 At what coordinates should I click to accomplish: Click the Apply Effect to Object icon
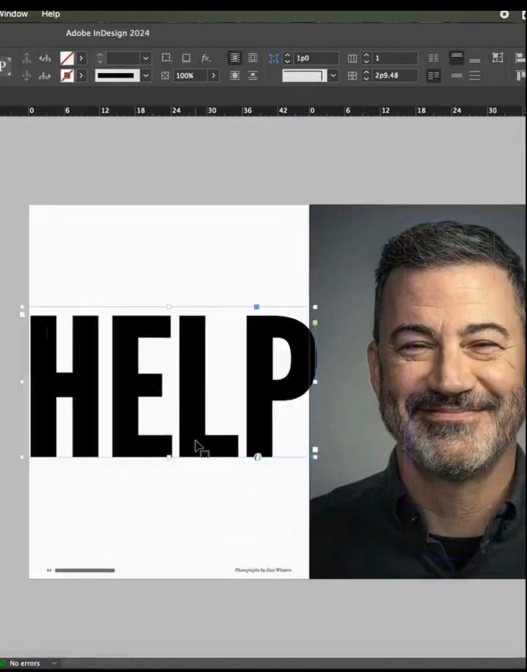pos(166,58)
